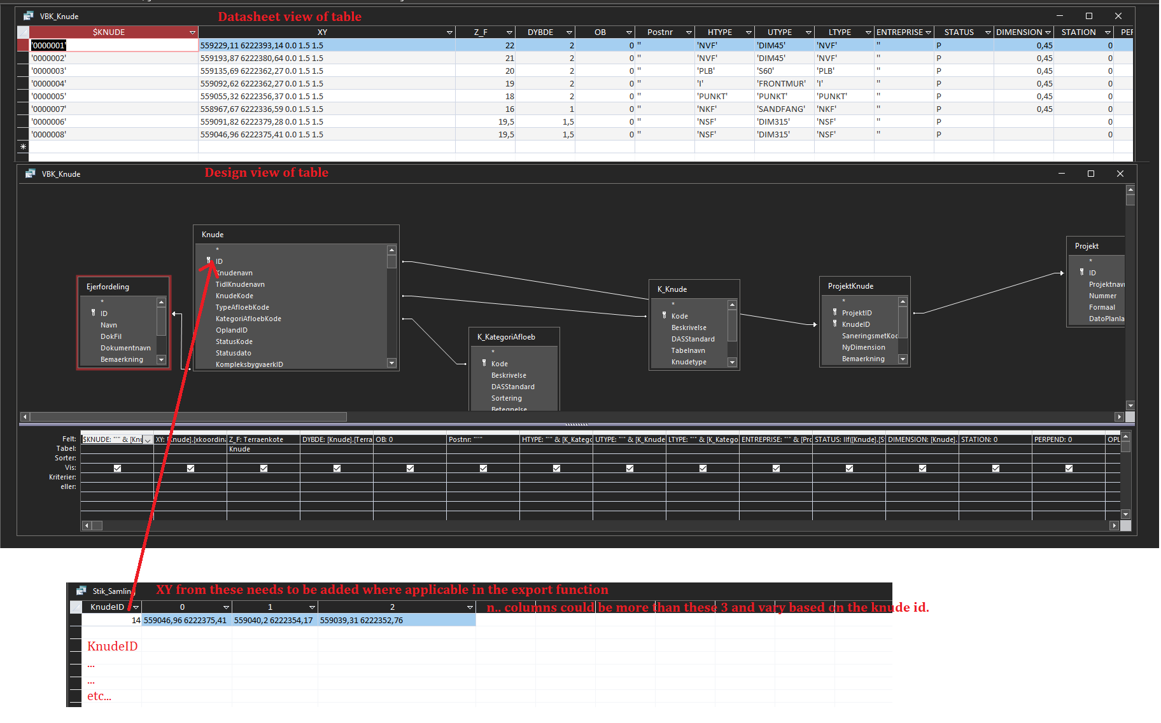Click design pane vertical scroll-down arrow
The height and width of the screenshot is (723, 1161).
coord(1130,406)
